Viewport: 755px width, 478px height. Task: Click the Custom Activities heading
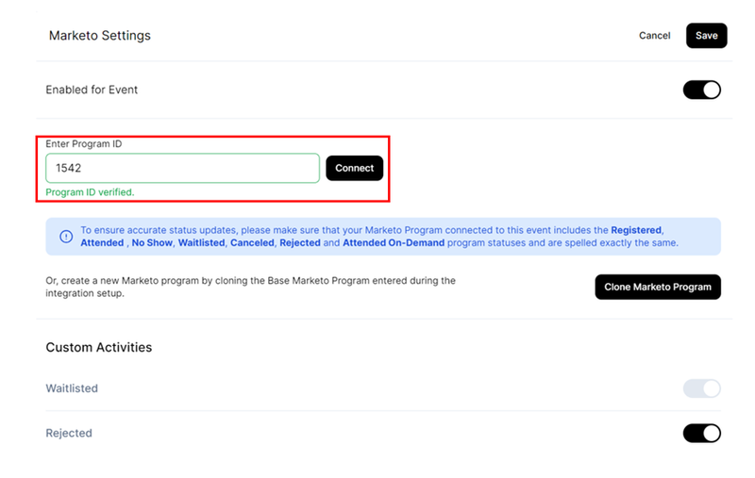click(99, 347)
